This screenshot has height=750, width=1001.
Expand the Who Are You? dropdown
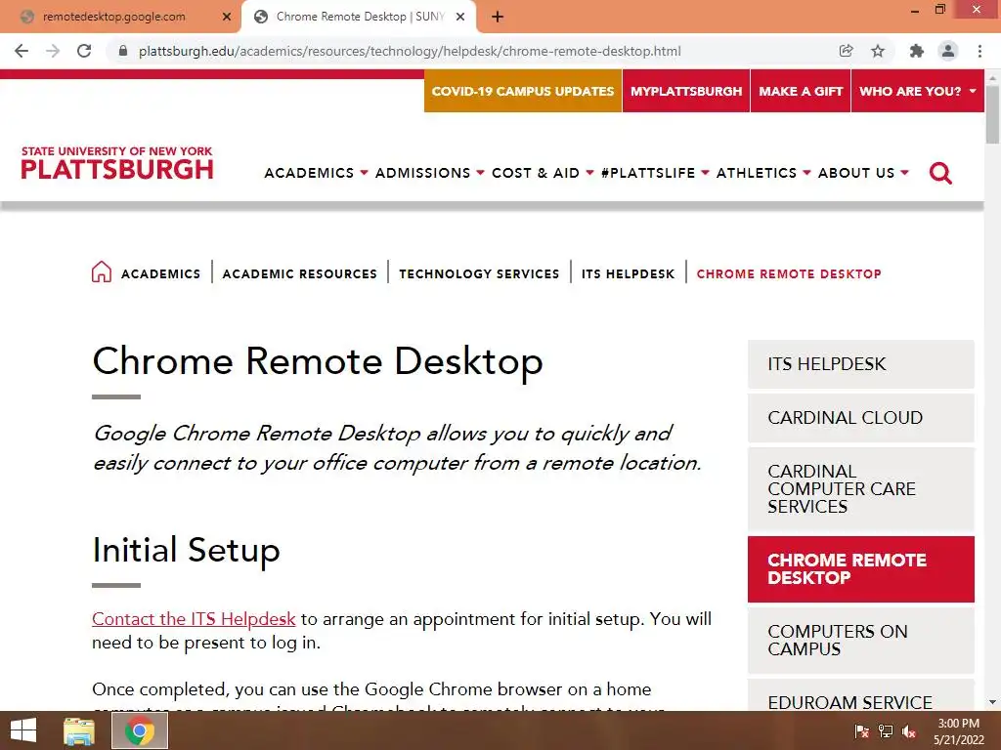[x=917, y=91]
